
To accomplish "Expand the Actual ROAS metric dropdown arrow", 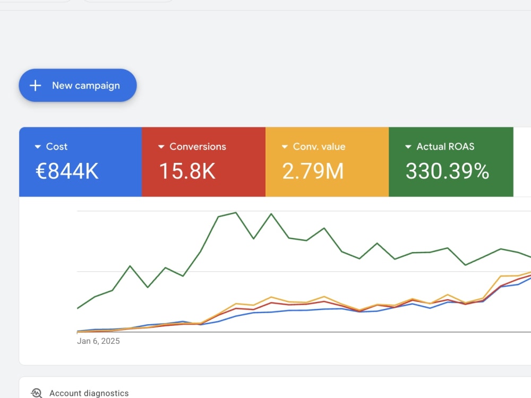I will (408, 146).
